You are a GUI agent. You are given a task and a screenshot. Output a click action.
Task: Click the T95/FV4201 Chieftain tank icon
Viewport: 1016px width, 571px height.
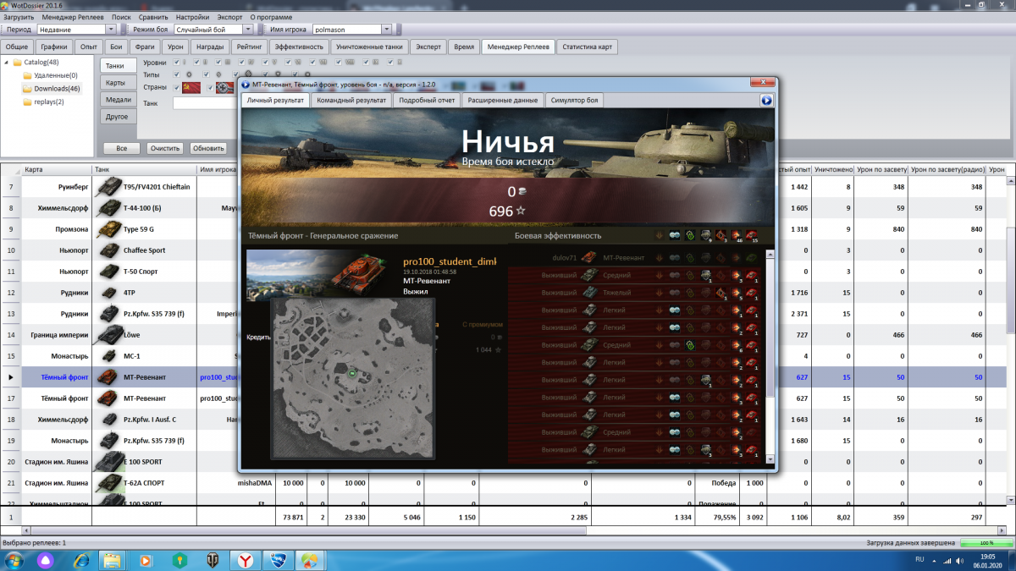click(x=108, y=187)
